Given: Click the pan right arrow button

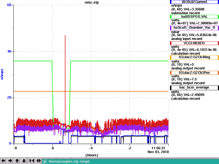Looking at the screenshot, I should [10, 161].
